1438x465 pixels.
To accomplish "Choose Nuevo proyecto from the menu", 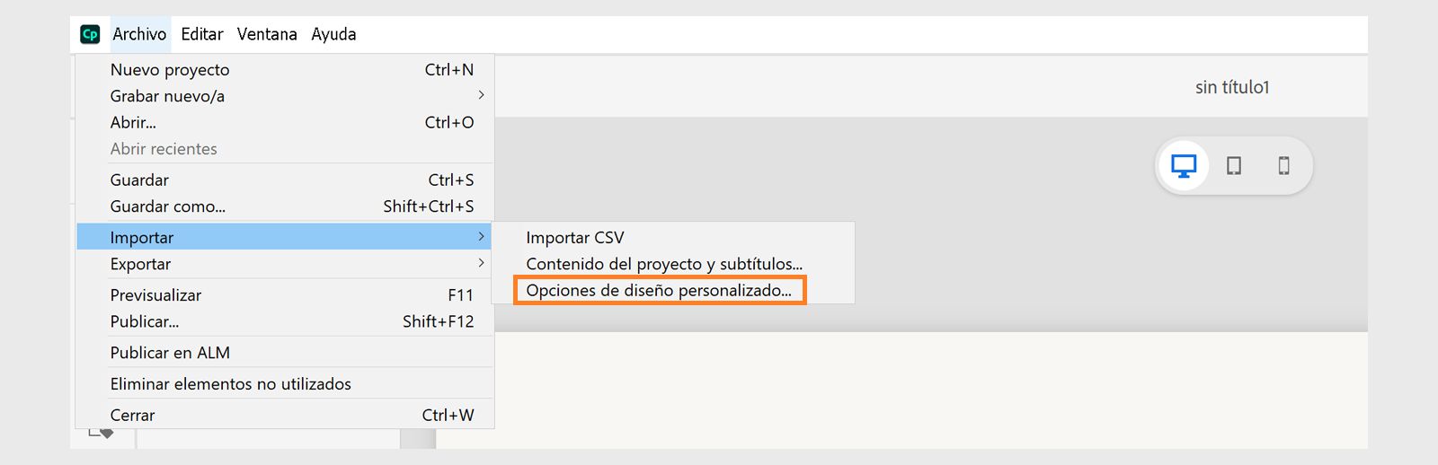I will point(170,70).
